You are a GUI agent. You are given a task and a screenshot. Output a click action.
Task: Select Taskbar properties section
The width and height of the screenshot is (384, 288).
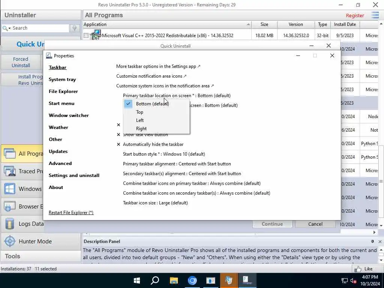point(57,67)
